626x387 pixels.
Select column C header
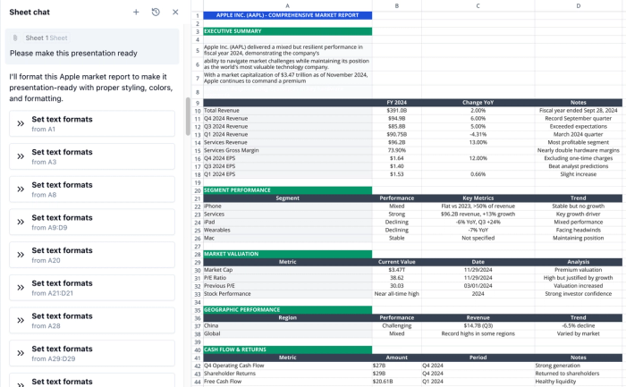[x=478, y=5]
